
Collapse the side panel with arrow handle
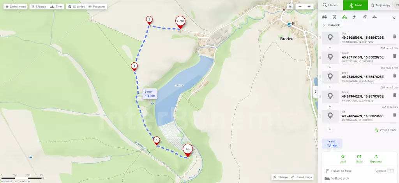tap(315, 91)
